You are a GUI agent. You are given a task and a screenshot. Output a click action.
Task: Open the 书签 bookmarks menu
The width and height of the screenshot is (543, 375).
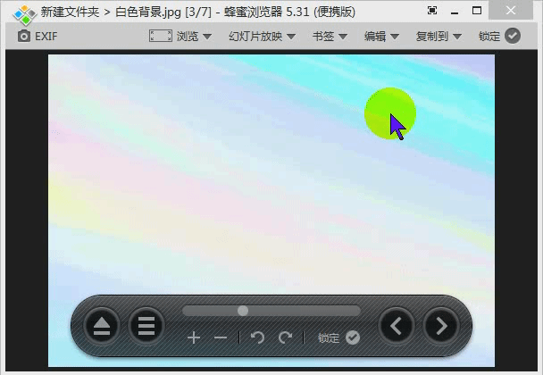point(323,36)
